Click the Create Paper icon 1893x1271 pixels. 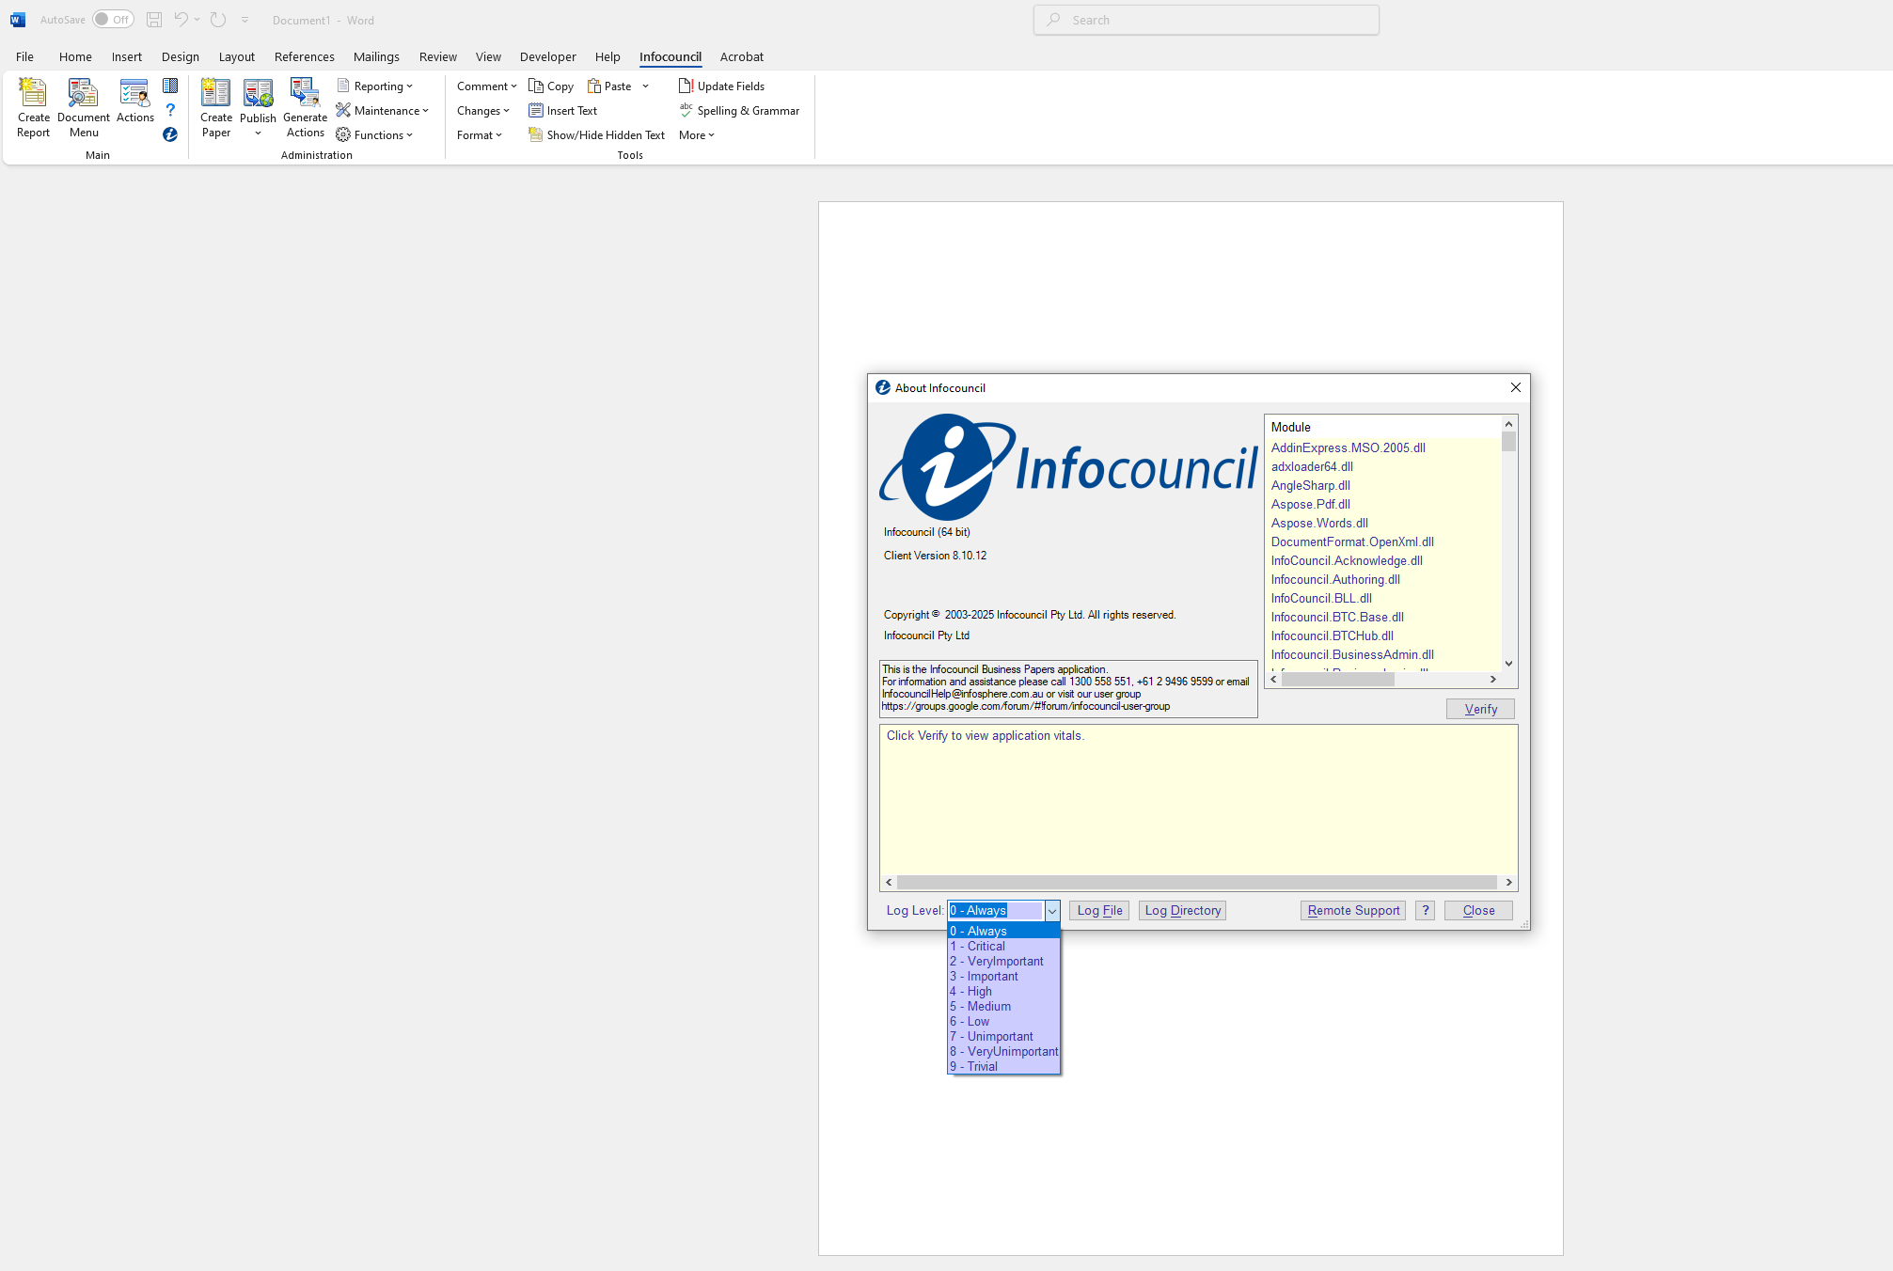point(215,108)
